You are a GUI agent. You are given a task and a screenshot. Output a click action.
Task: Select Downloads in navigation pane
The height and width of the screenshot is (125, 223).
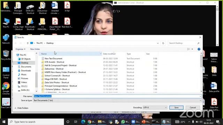click(26, 70)
